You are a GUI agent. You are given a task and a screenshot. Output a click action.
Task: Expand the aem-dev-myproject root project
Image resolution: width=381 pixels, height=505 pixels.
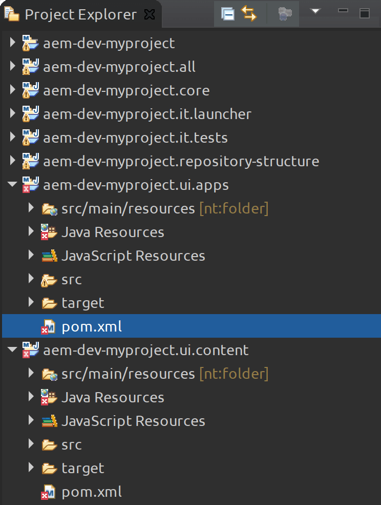[12, 43]
